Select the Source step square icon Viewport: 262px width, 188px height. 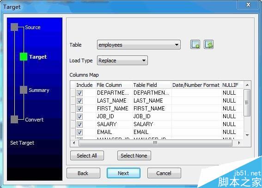(14, 27)
